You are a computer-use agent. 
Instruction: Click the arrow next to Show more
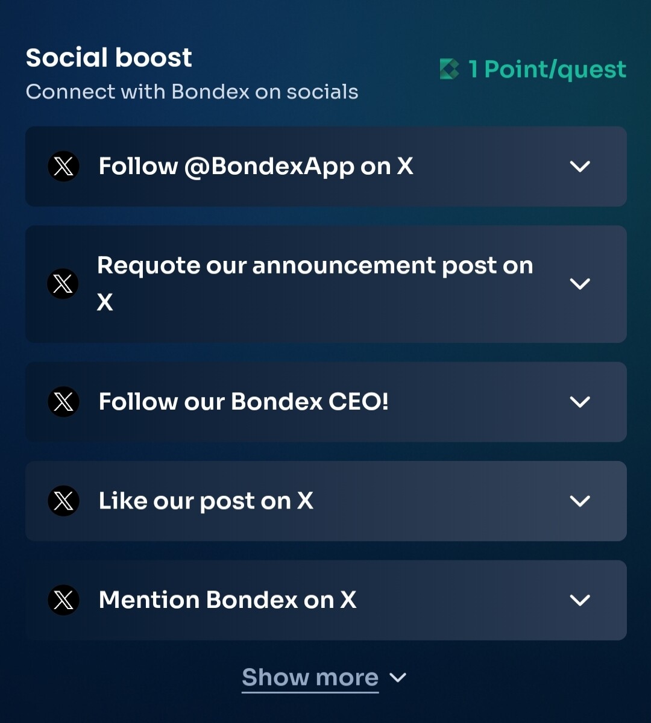point(398,678)
